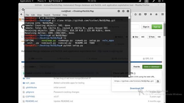Show the calendar via Fri 21:51 clock
The height and width of the screenshot is (103, 184).
[92, 1]
